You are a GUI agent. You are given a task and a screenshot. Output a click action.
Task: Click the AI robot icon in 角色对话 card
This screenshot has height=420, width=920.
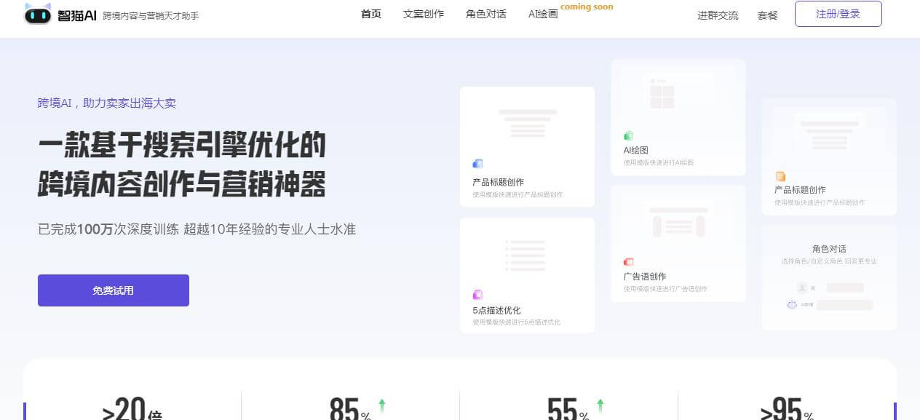792,305
